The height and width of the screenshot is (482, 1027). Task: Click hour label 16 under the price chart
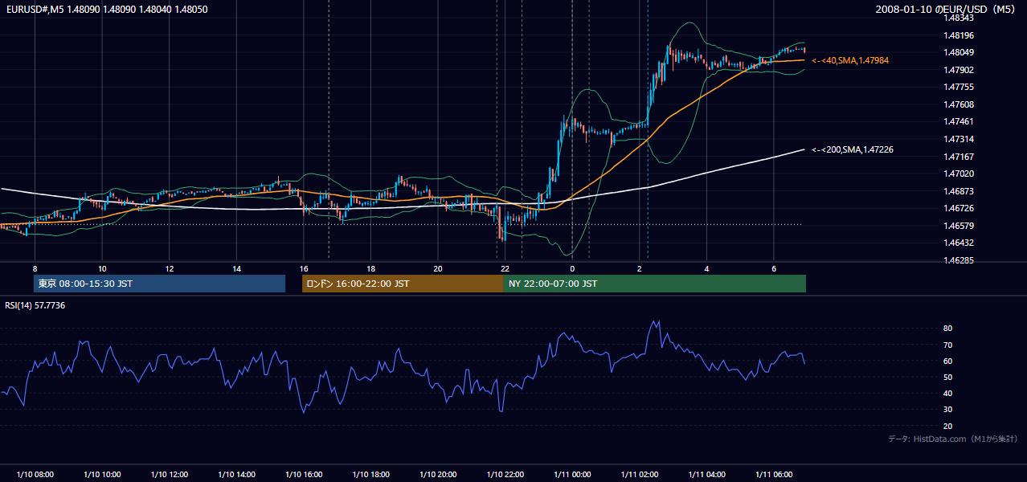tap(304, 268)
